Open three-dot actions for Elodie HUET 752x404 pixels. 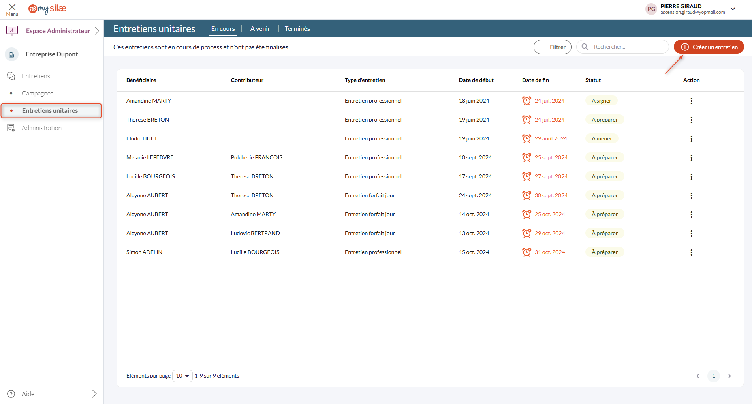tap(691, 139)
